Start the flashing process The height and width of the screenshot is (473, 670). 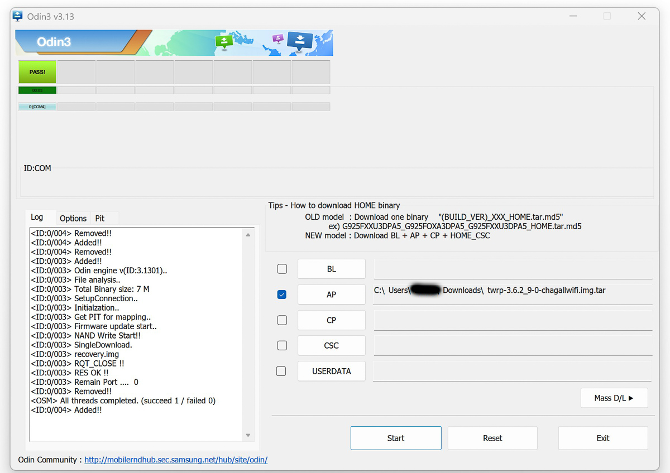coord(396,438)
